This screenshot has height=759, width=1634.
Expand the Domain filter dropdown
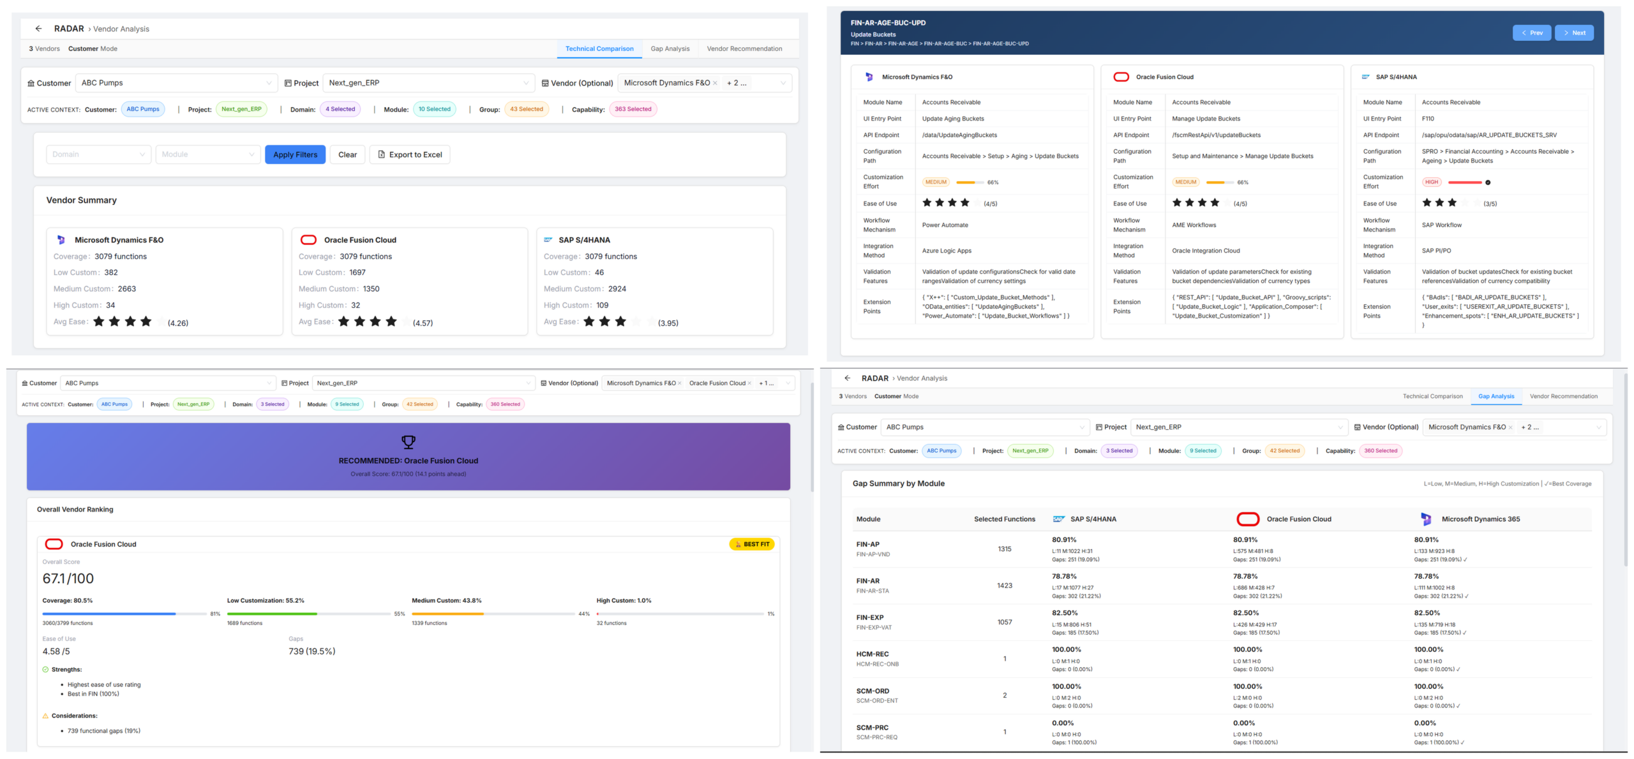tap(98, 154)
